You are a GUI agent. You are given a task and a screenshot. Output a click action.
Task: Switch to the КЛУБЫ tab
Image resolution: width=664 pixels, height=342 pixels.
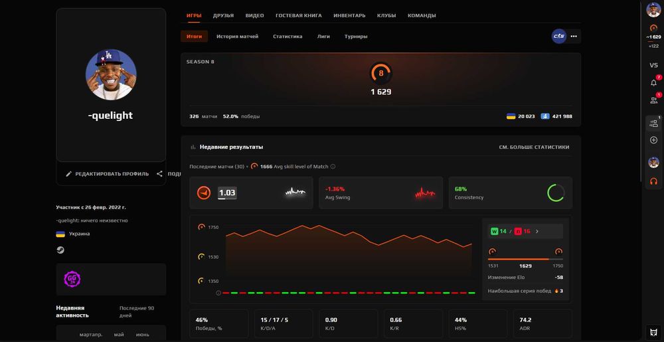click(386, 16)
